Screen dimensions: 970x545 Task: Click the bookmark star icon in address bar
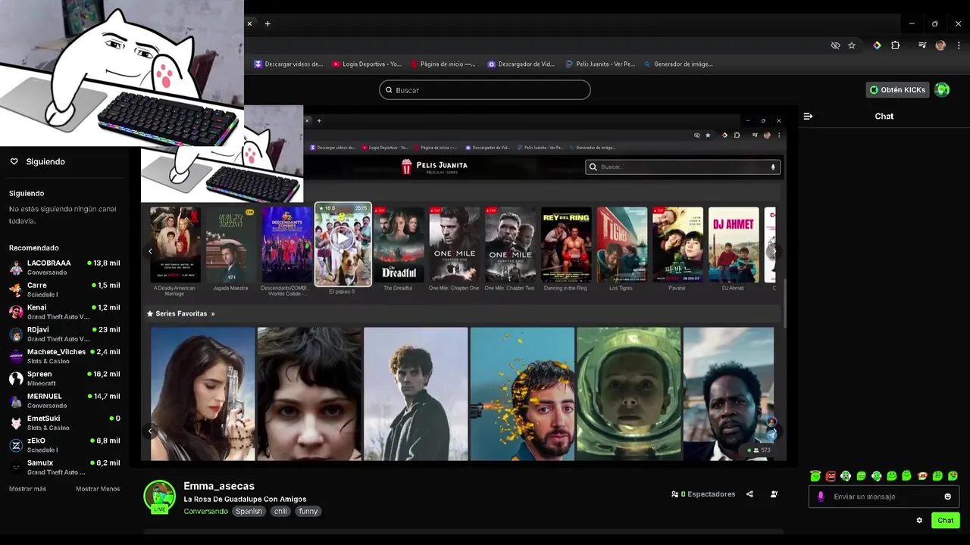tap(852, 45)
